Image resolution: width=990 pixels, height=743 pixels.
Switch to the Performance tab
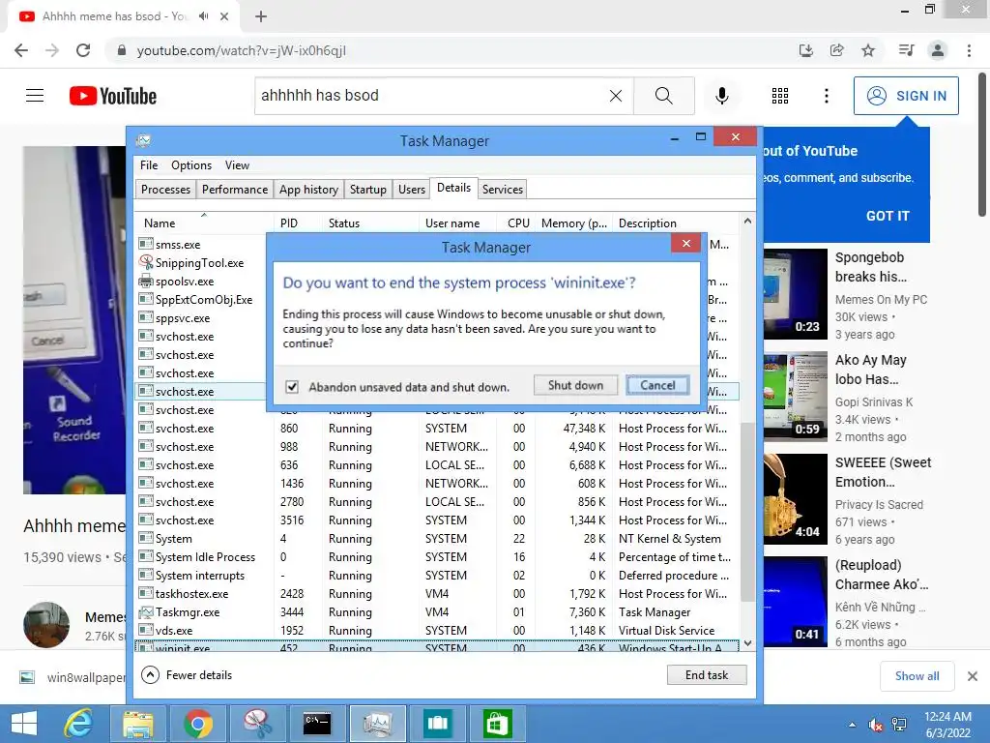235,190
